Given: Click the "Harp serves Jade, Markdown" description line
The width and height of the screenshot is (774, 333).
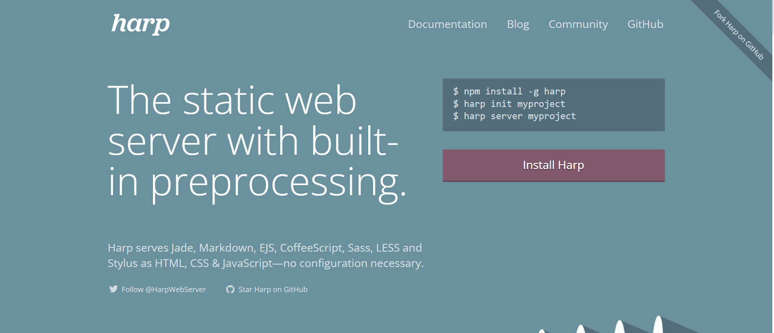Looking at the screenshot, I should (265, 248).
